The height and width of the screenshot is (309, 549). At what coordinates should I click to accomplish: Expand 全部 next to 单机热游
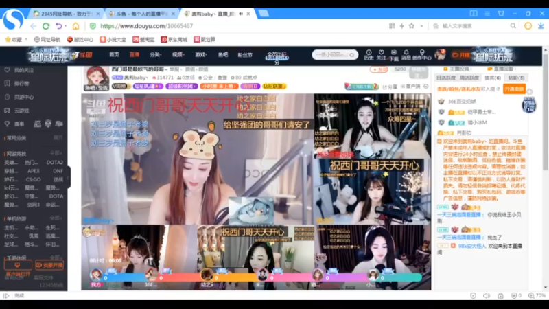point(56,218)
